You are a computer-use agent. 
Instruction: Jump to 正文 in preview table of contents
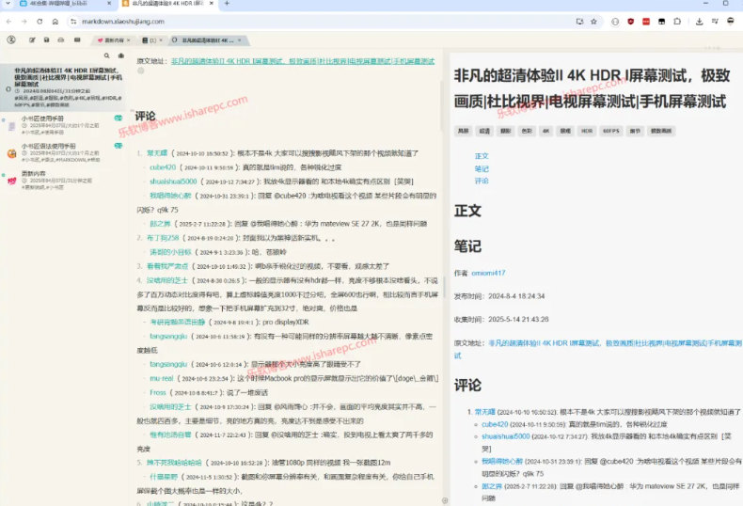(482, 156)
